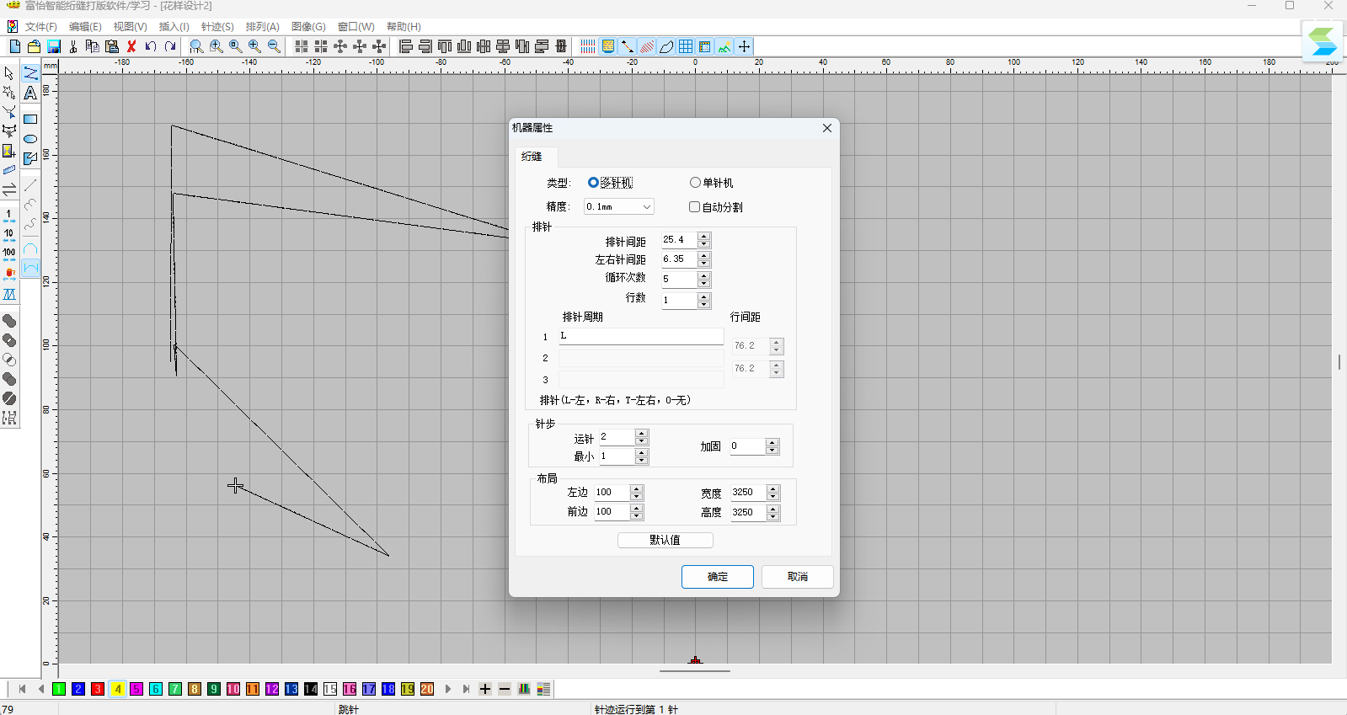Viewport: 1347px width, 715px height.
Task: Click the move crosshair icon in the toolbar
Action: point(744,46)
